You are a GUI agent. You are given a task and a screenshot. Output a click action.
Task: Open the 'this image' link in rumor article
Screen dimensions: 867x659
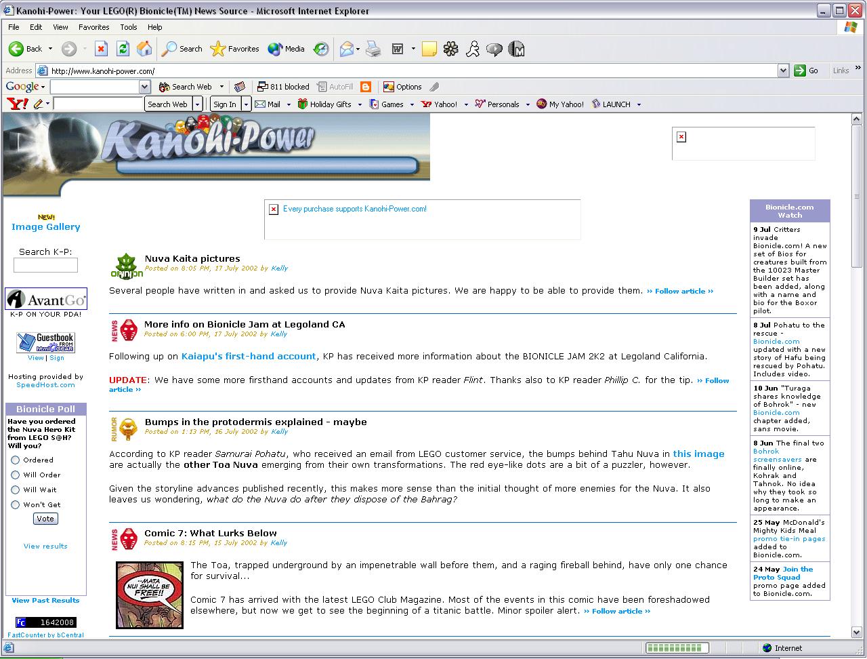[699, 454]
